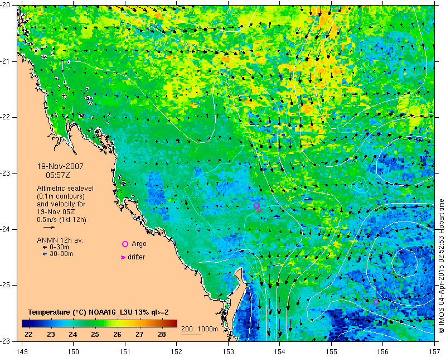Click the latitude axis label '-23'

click(x=6, y=173)
